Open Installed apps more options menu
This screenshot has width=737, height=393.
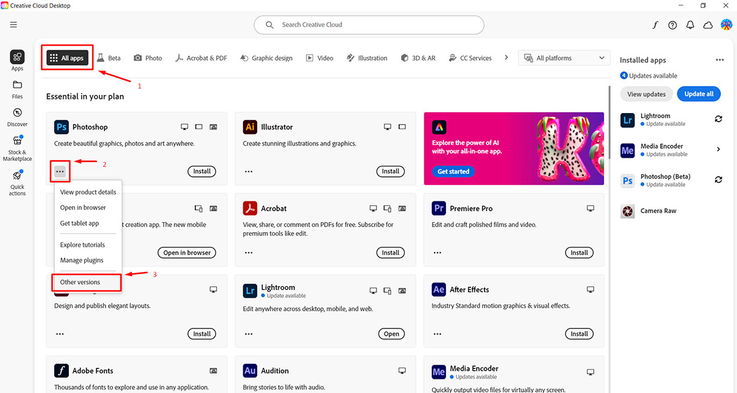(x=720, y=60)
